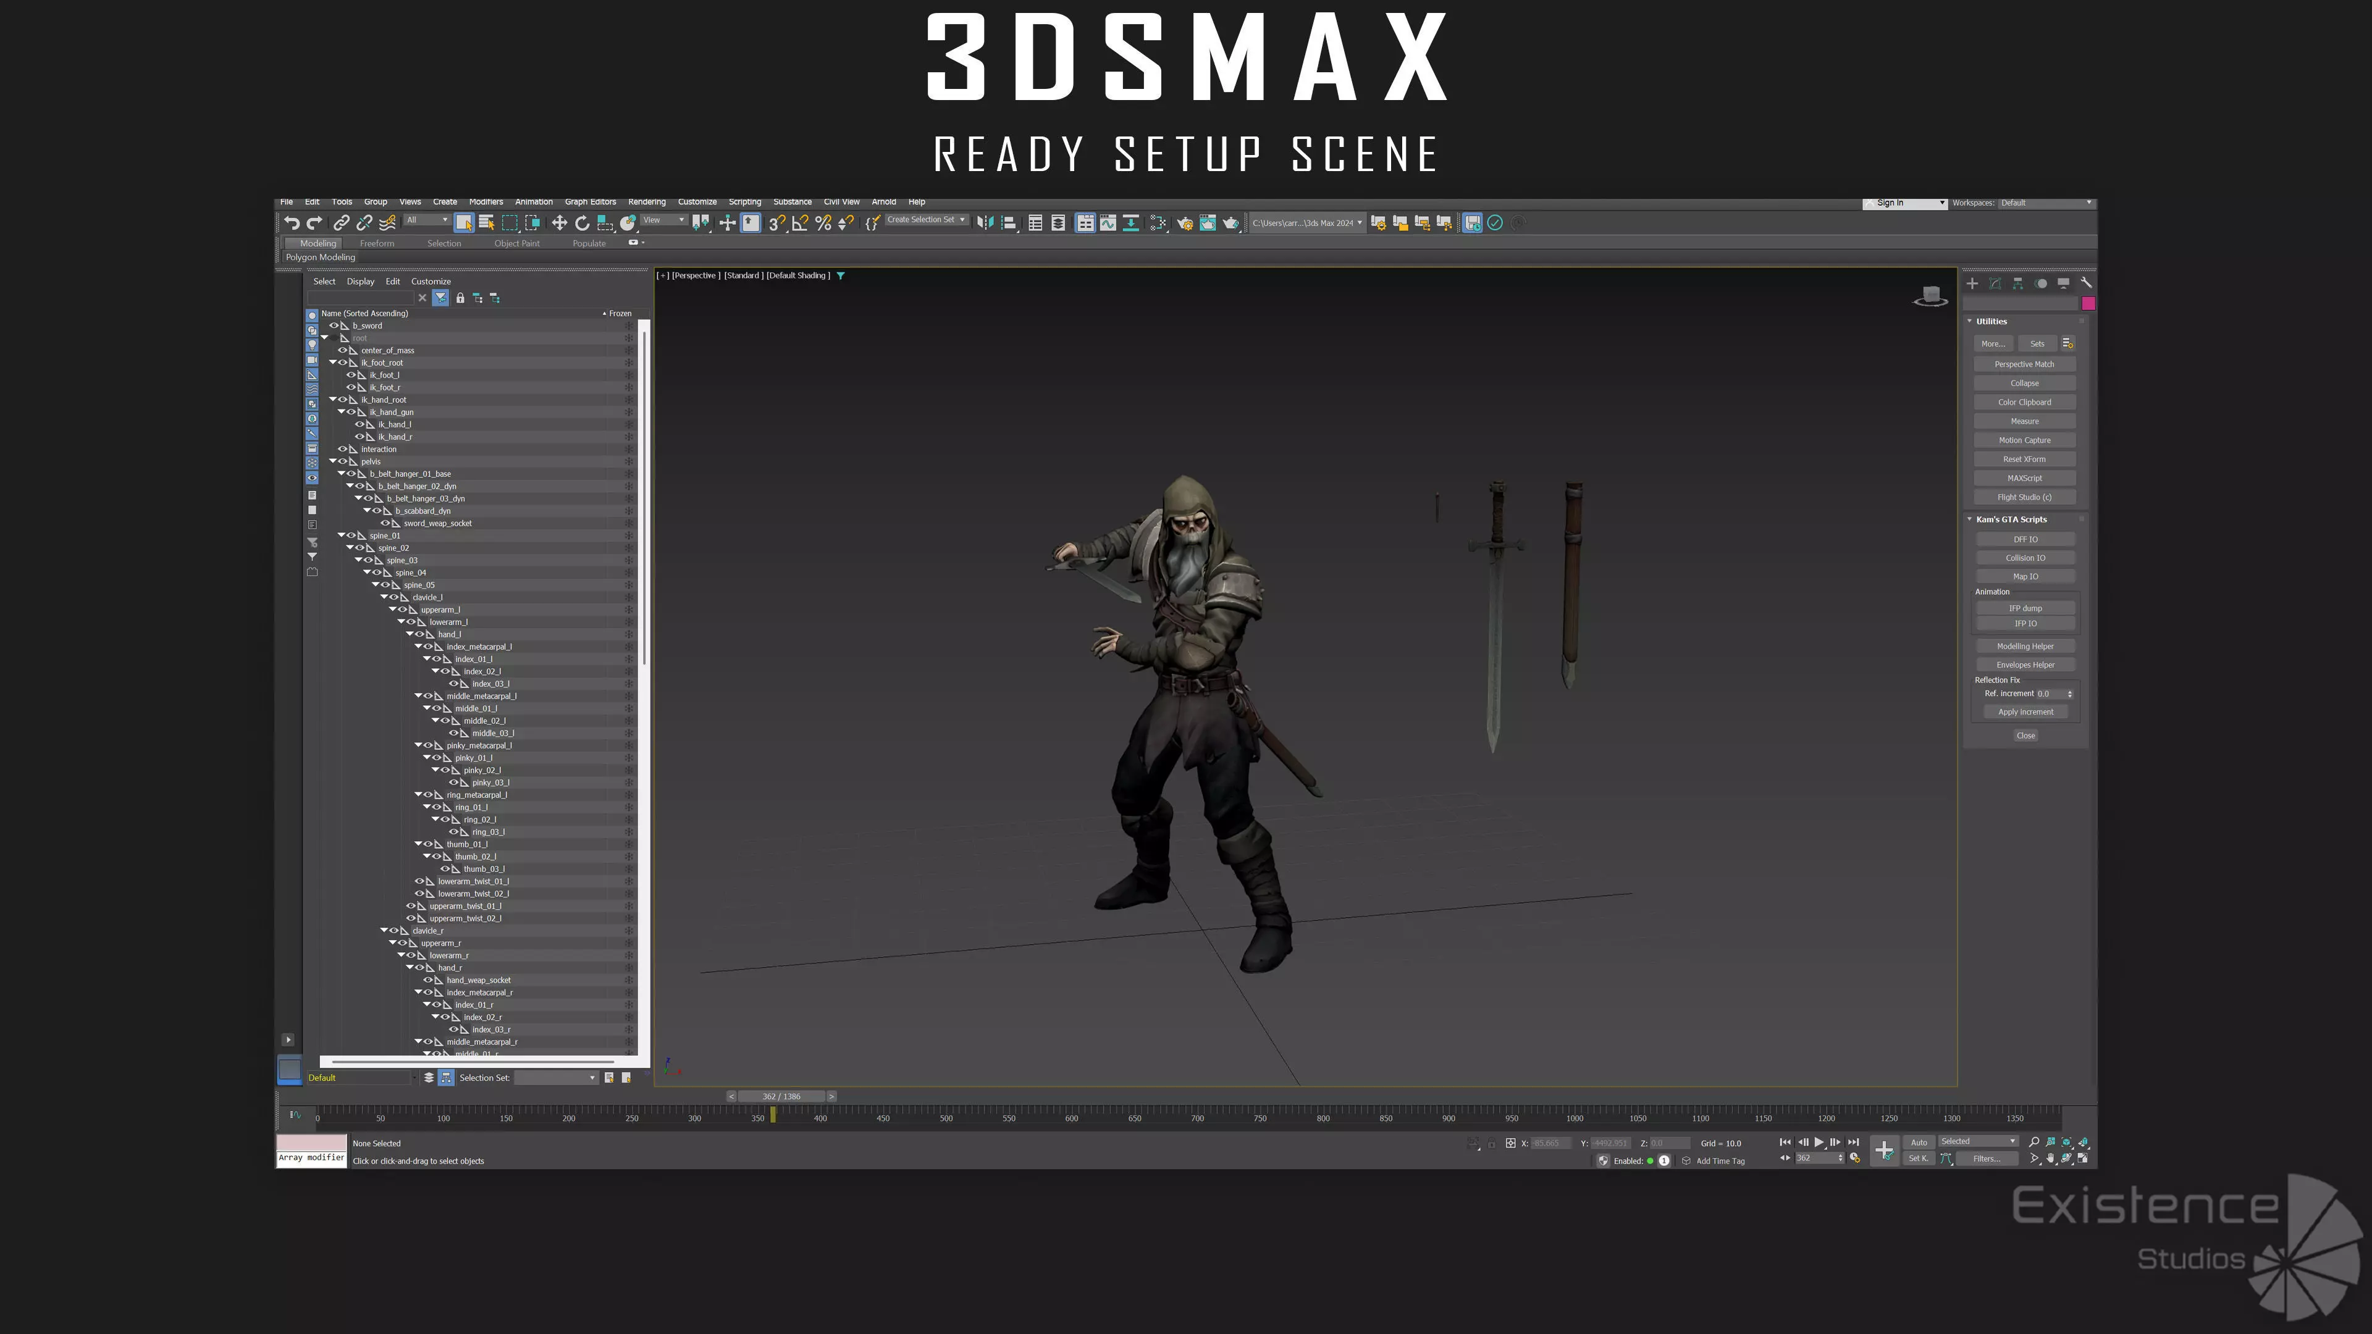Toggle Key Mode next to frame field
Image resolution: width=2372 pixels, height=1334 pixels.
(1785, 1158)
